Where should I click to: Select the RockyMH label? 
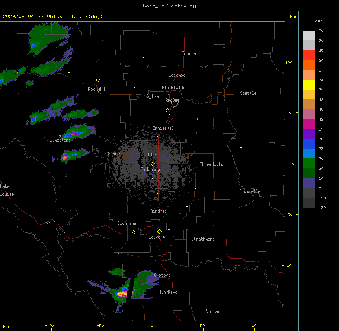(x=96, y=89)
